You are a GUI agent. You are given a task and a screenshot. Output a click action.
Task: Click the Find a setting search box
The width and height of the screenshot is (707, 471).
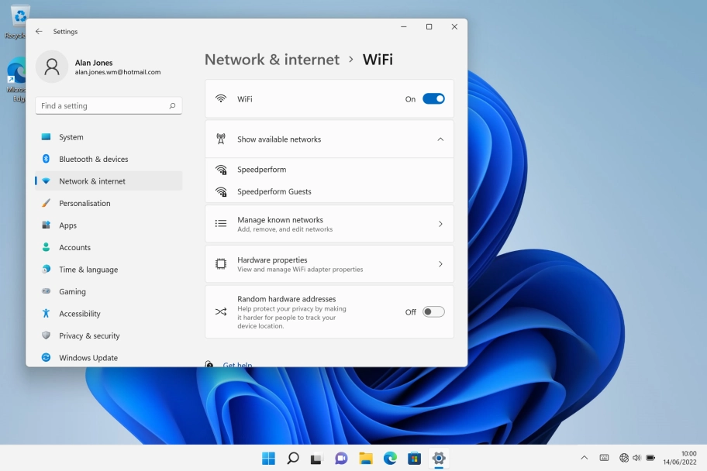pos(108,105)
